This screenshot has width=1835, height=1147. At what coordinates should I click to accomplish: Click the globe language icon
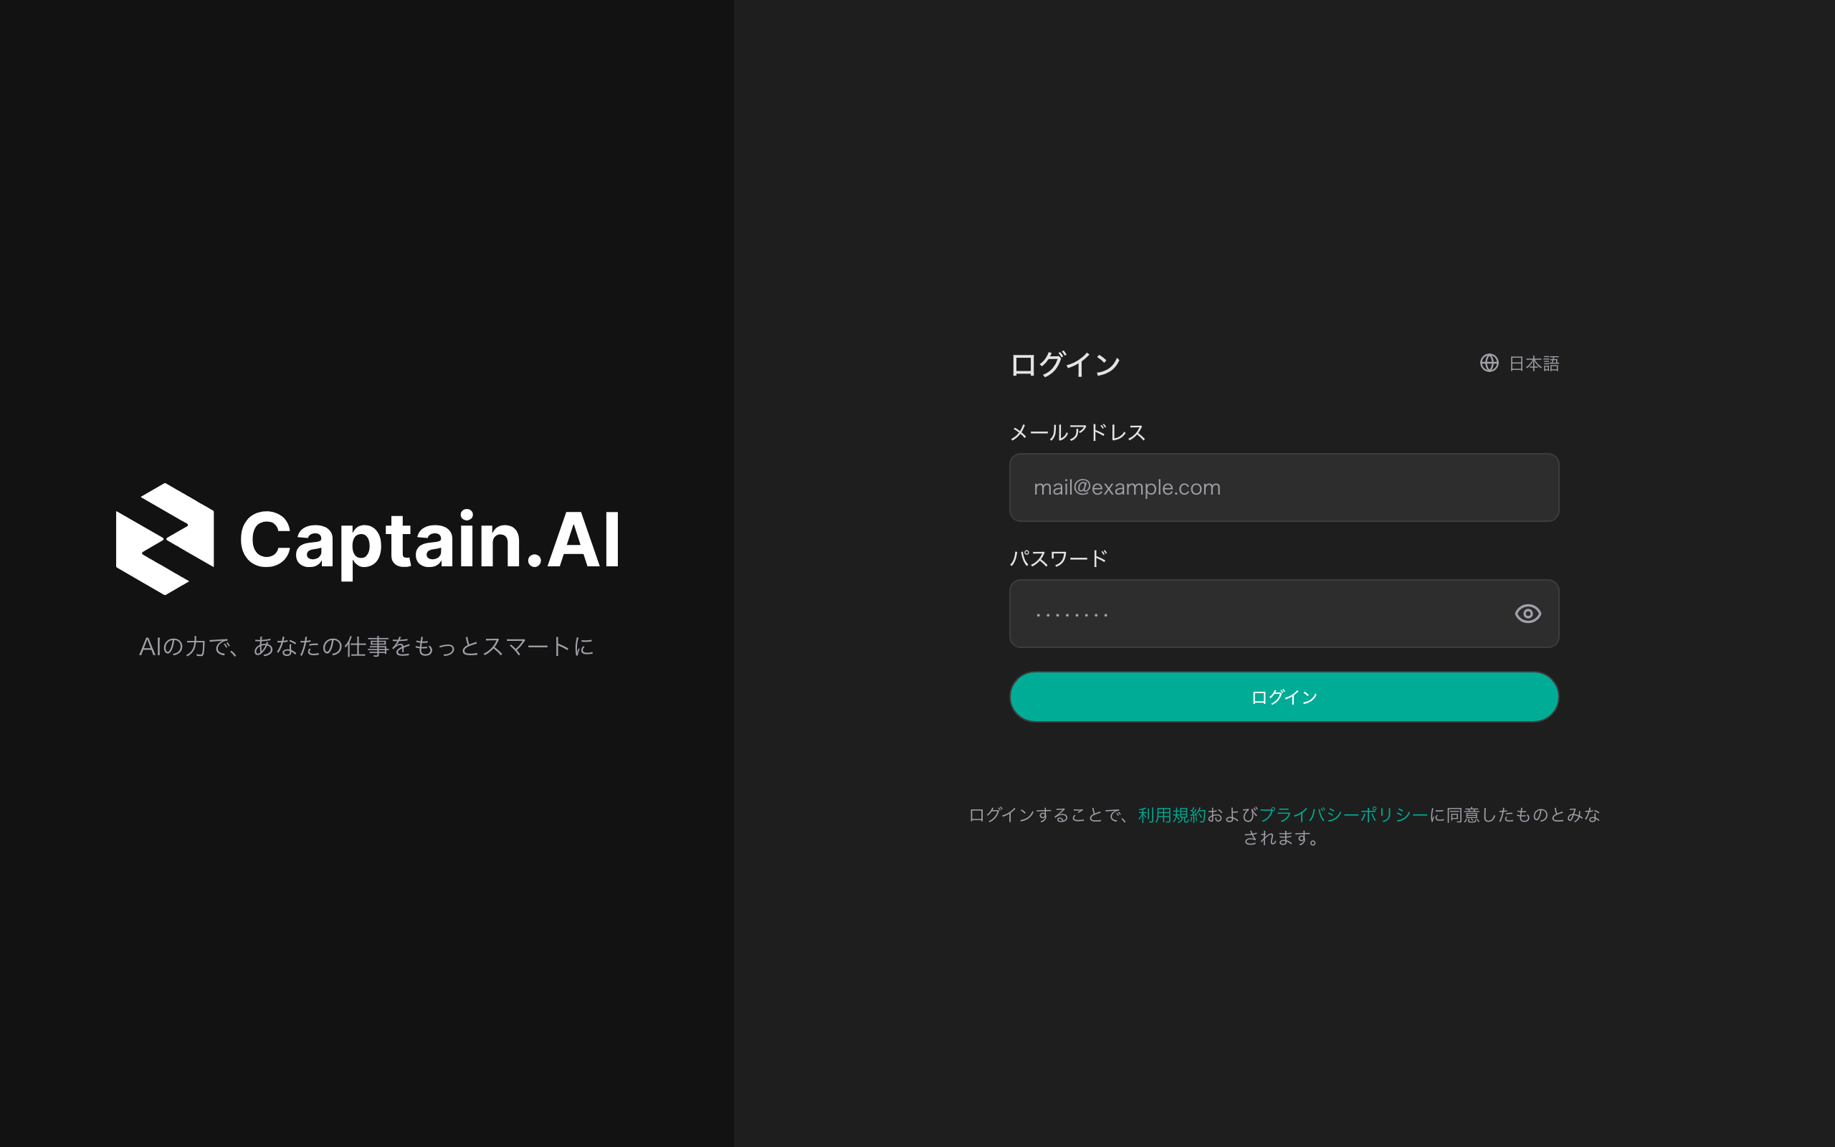pyautogui.click(x=1490, y=363)
